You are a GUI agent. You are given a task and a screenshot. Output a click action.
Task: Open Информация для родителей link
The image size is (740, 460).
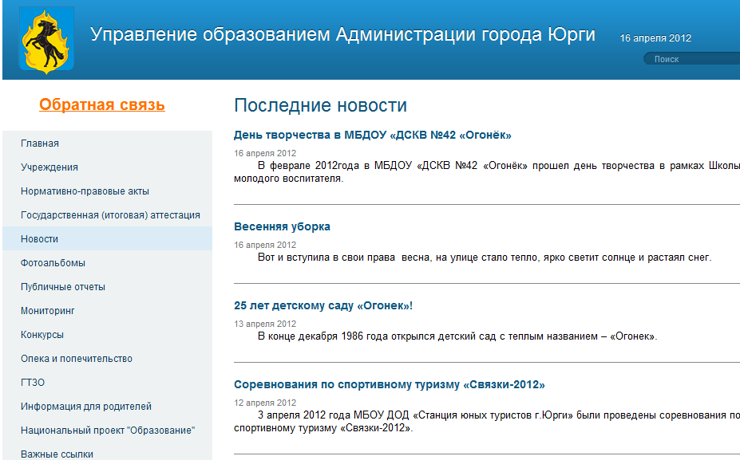pyautogui.click(x=86, y=407)
